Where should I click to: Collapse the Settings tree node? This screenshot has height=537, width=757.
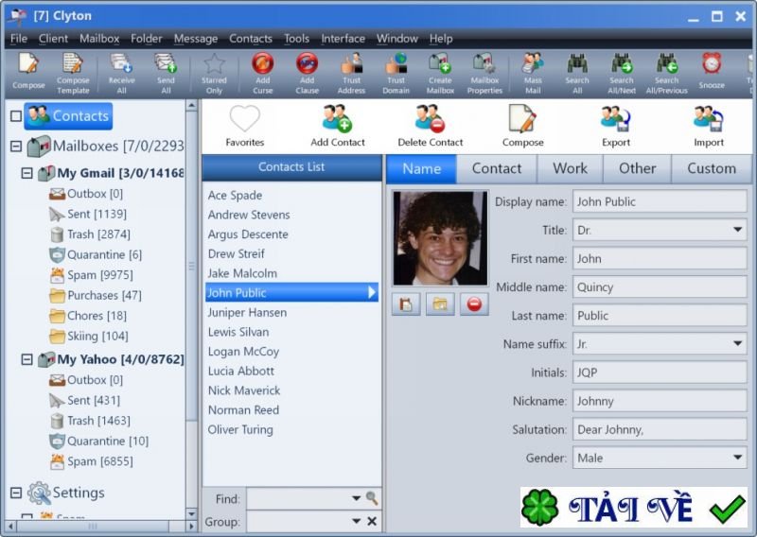tap(16, 493)
